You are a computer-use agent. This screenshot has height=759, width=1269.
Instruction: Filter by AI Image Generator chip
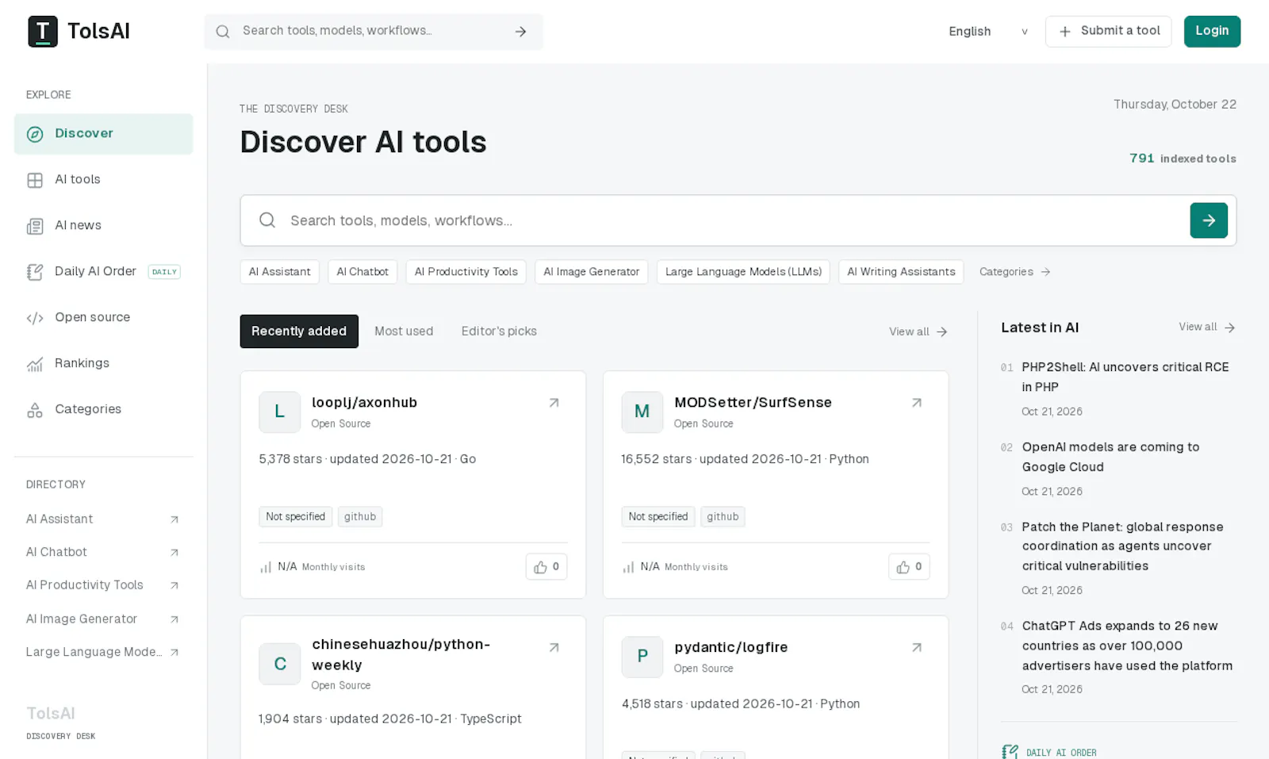[592, 272]
